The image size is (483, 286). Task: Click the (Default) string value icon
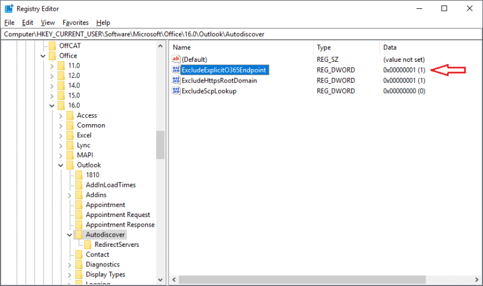click(176, 59)
